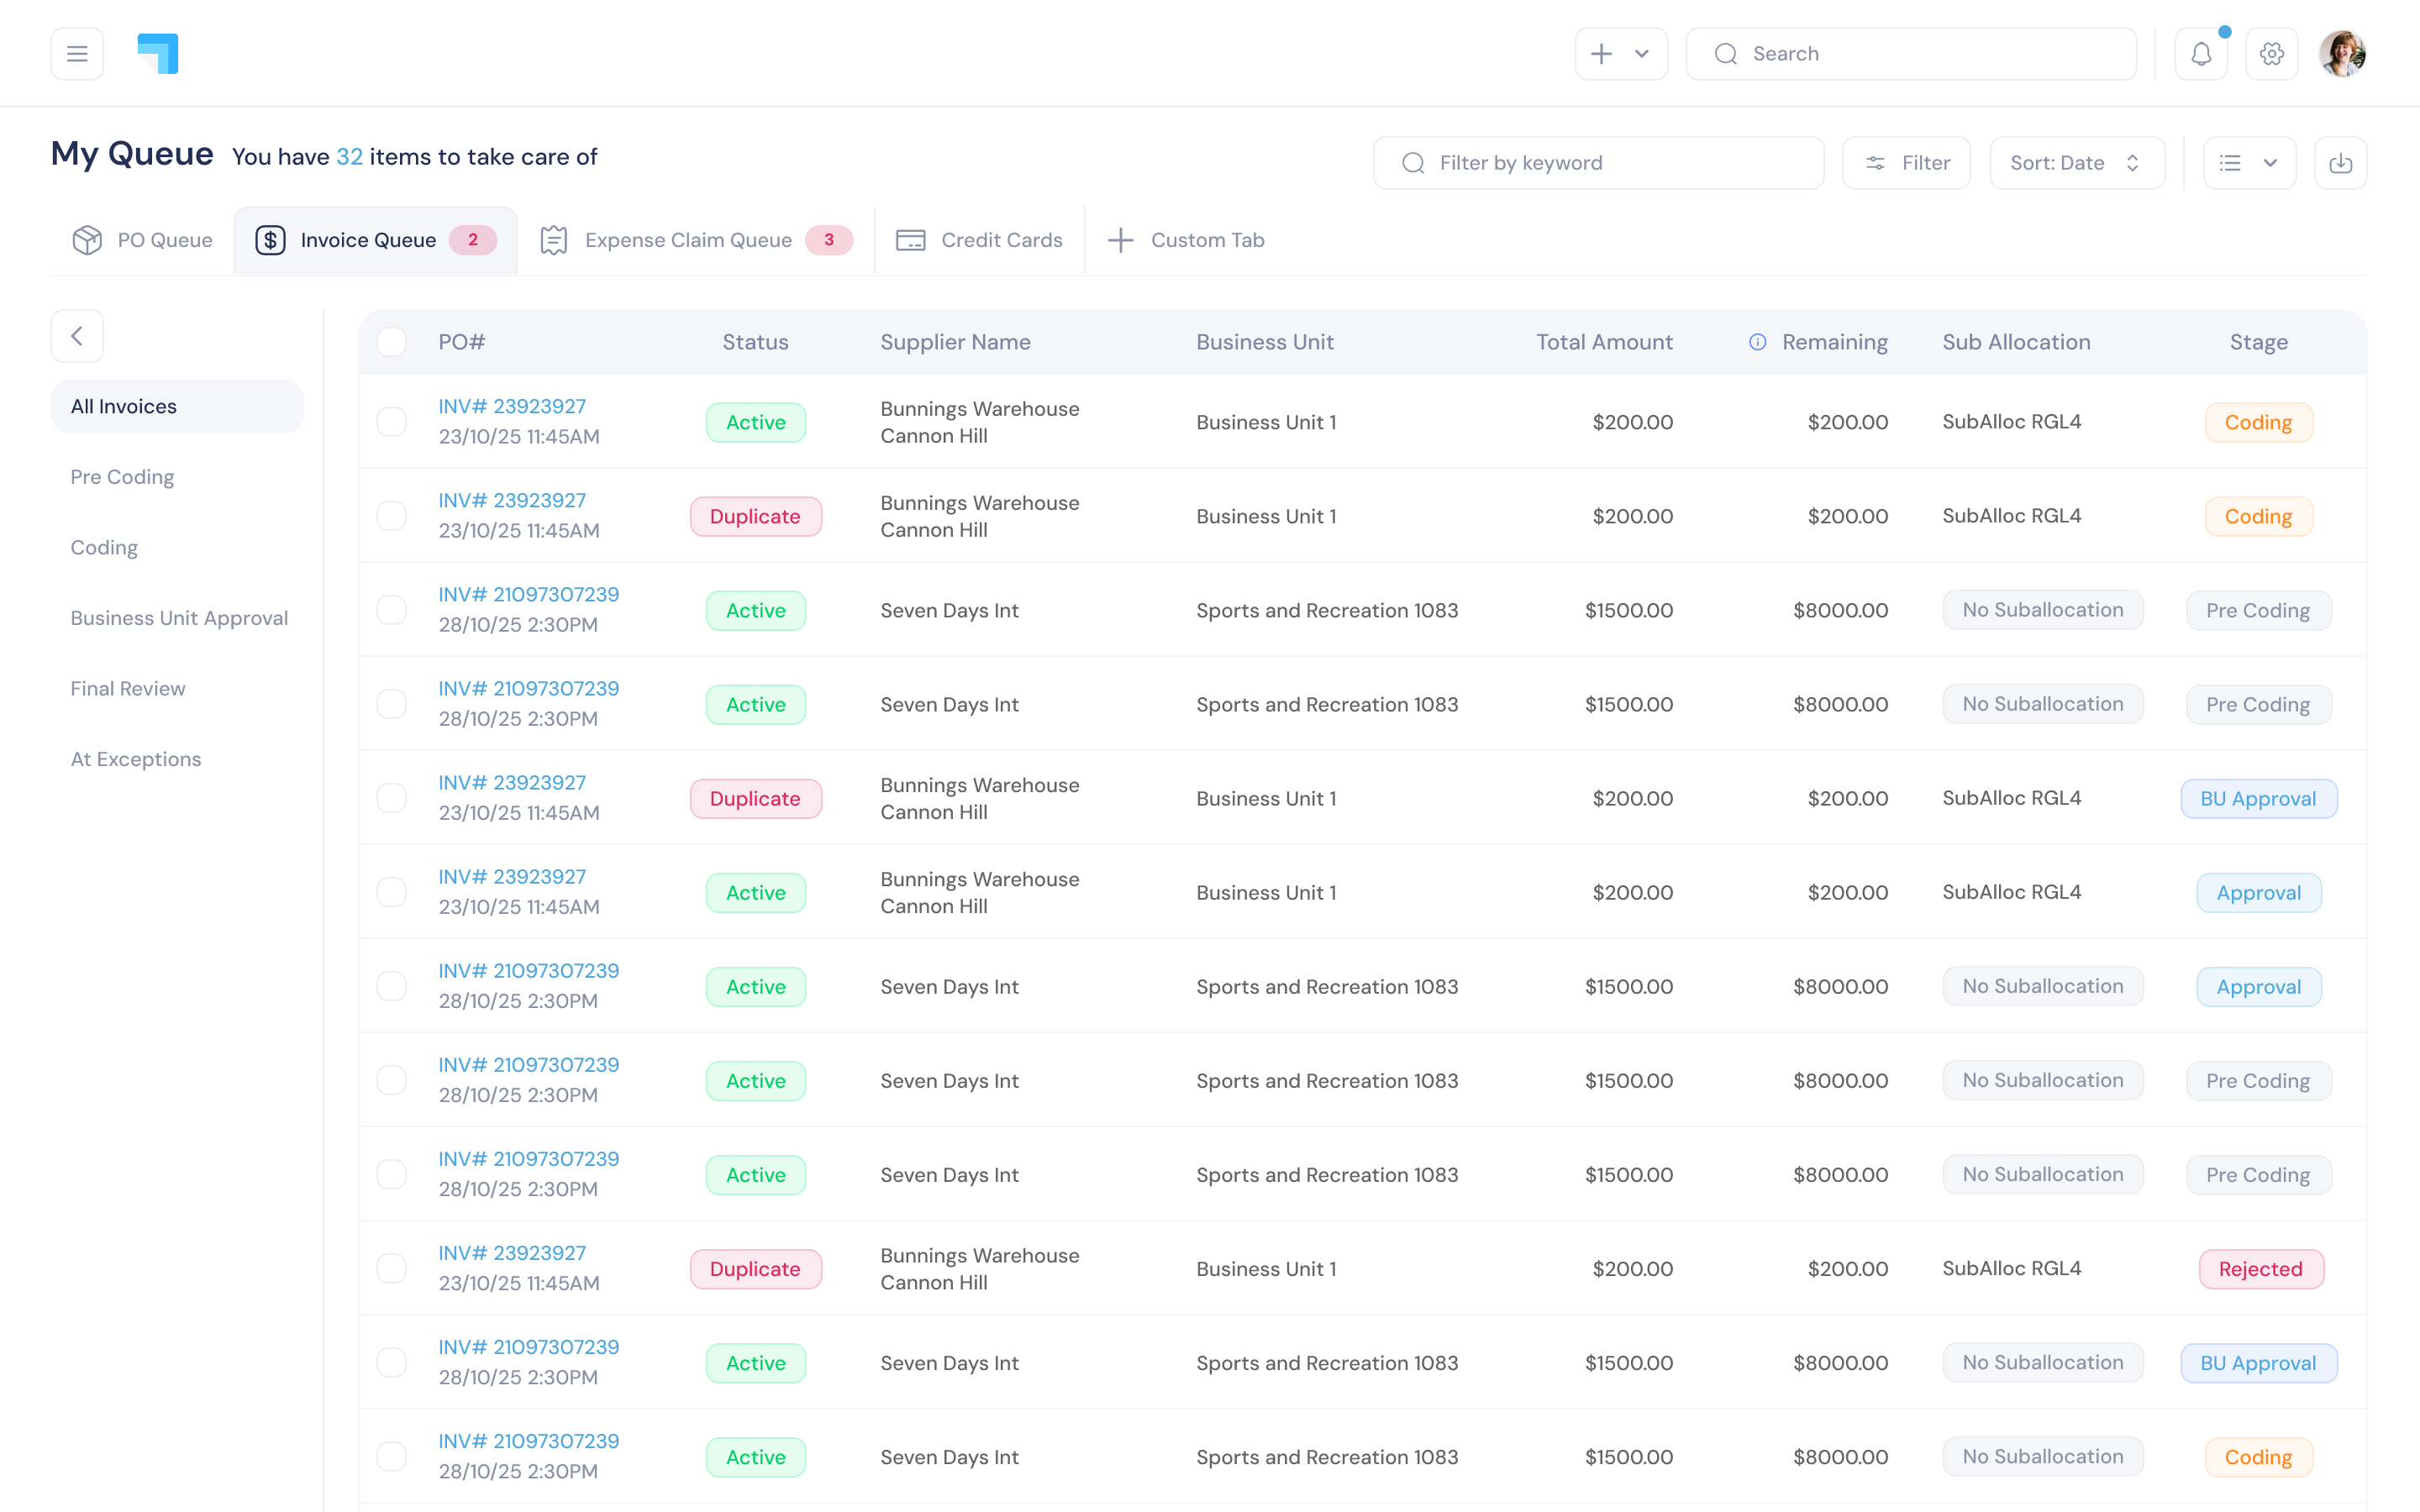Screen dimensions: 2420x1512
Task: Click the notification bell icon
Action: point(2201,54)
